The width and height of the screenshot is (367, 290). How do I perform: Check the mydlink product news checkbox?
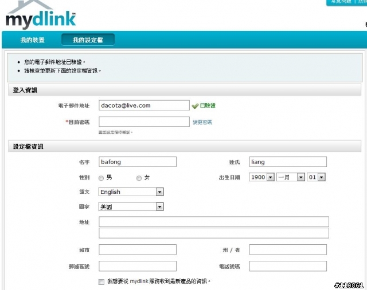101,282
